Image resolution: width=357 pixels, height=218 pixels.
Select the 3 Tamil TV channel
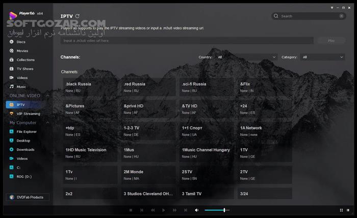pos(207,194)
